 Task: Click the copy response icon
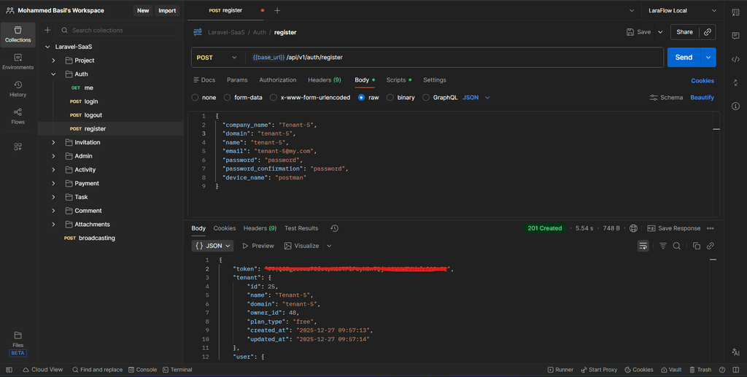pyautogui.click(x=697, y=246)
